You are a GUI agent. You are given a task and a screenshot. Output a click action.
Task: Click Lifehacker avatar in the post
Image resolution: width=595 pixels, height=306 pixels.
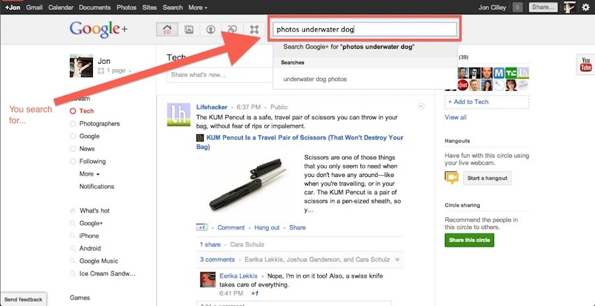[179, 115]
